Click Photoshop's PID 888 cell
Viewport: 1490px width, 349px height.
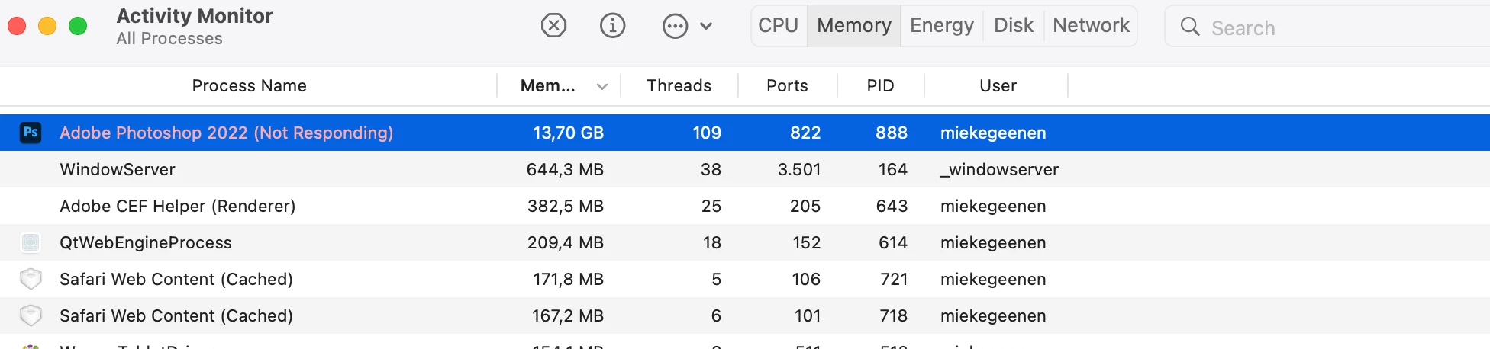click(892, 133)
